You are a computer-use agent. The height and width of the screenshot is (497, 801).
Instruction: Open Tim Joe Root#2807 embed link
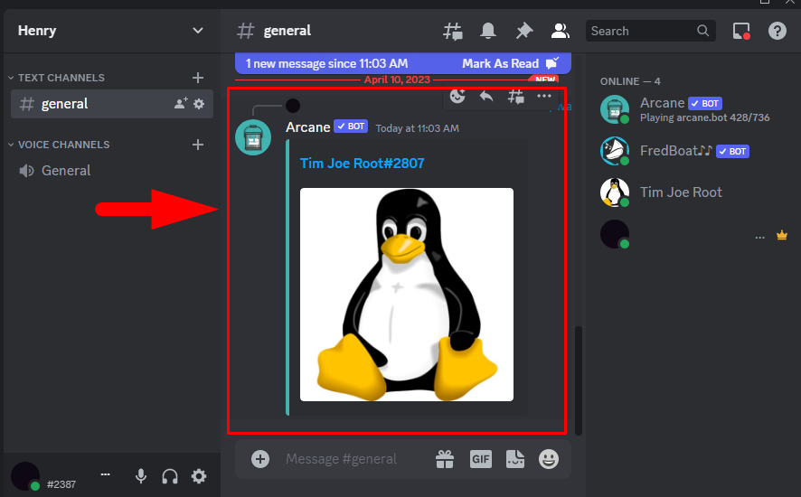[363, 164]
